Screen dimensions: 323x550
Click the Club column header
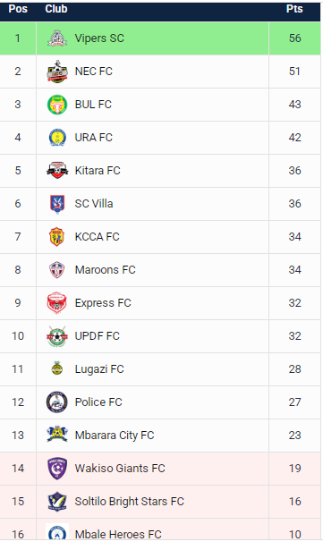click(x=56, y=9)
